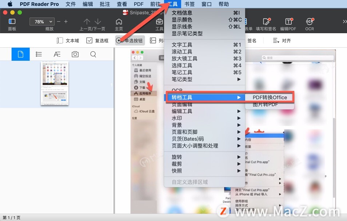347x221 pixels.
Task: Expand the 水印 submenu
Action: [x=204, y=118]
